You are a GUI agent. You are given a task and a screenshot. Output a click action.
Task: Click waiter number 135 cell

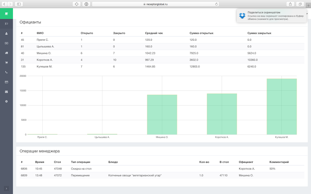coord(23,66)
